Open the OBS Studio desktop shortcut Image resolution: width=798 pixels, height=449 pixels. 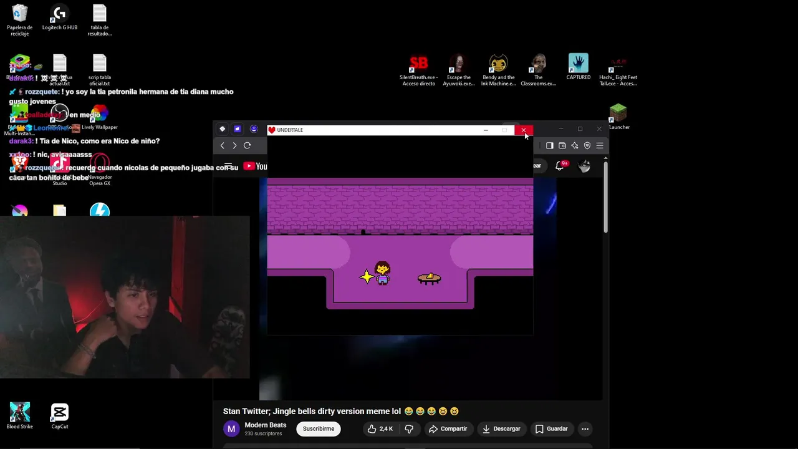(60, 117)
